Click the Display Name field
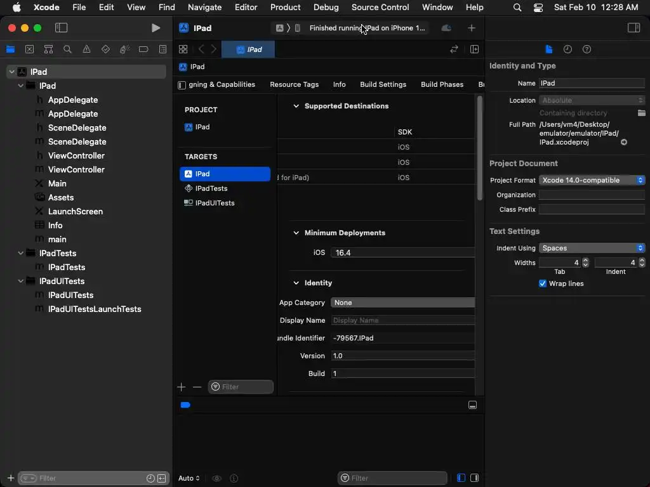The height and width of the screenshot is (487, 650). pyautogui.click(x=402, y=320)
